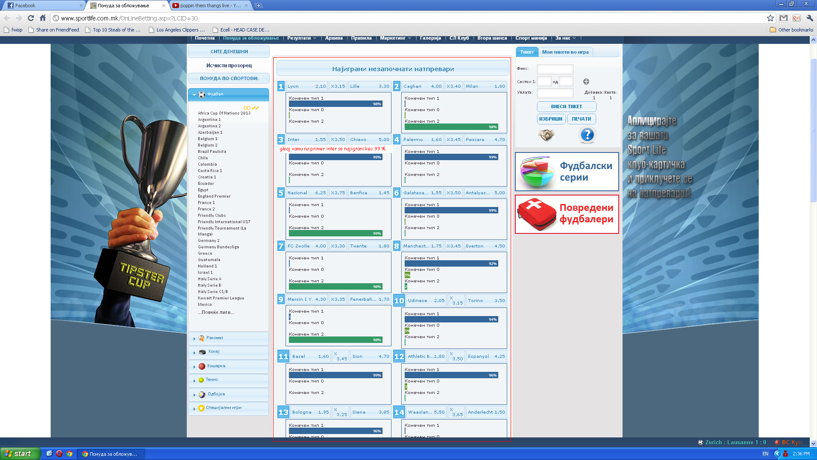Click the Lyon Конечен тип 1 98% bar
Image resolution: width=817 pixels, height=460 pixels.
335,104
